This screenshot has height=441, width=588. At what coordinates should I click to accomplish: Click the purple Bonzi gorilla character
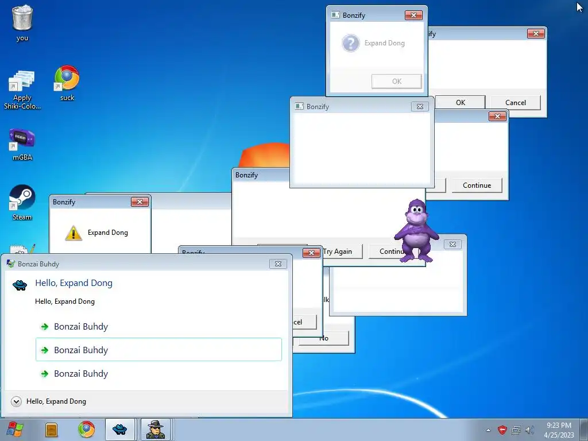pyautogui.click(x=416, y=230)
